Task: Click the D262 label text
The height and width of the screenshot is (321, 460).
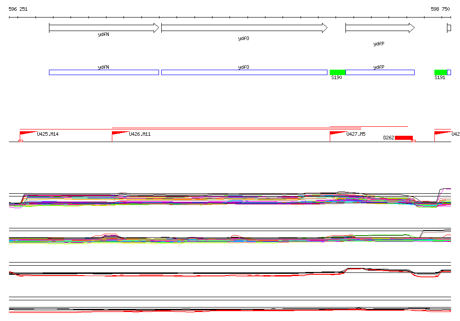Action: click(389, 138)
